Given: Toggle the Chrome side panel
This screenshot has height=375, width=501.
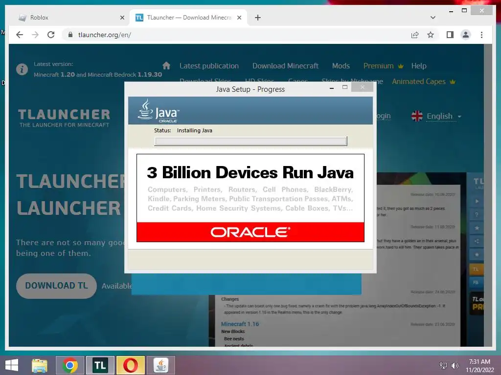Looking at the screenshot, I should tap(450, 35).
